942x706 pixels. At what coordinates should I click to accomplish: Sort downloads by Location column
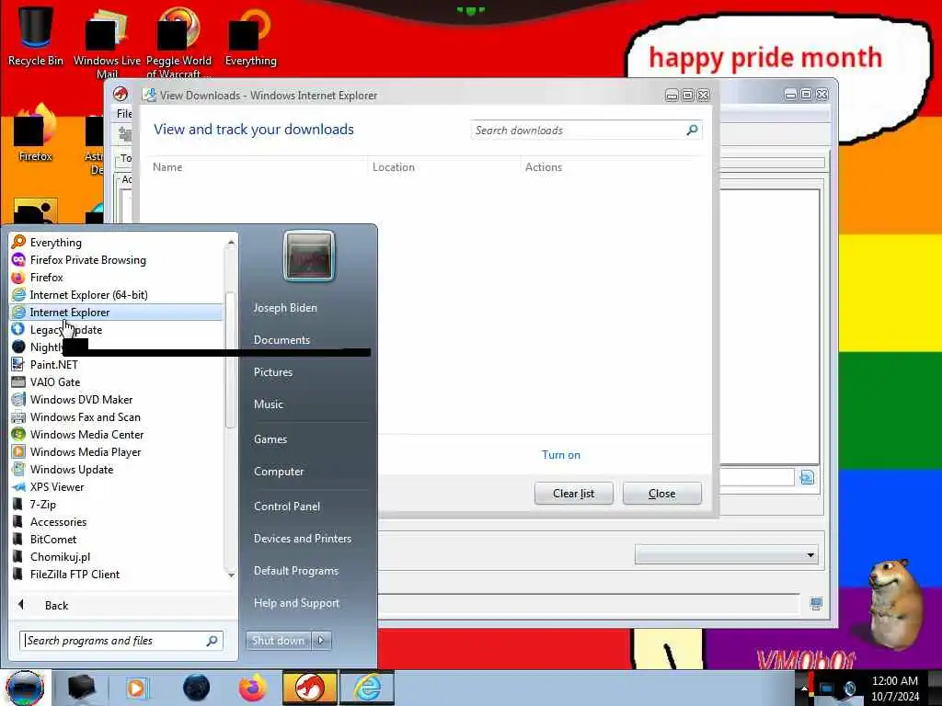394,167
